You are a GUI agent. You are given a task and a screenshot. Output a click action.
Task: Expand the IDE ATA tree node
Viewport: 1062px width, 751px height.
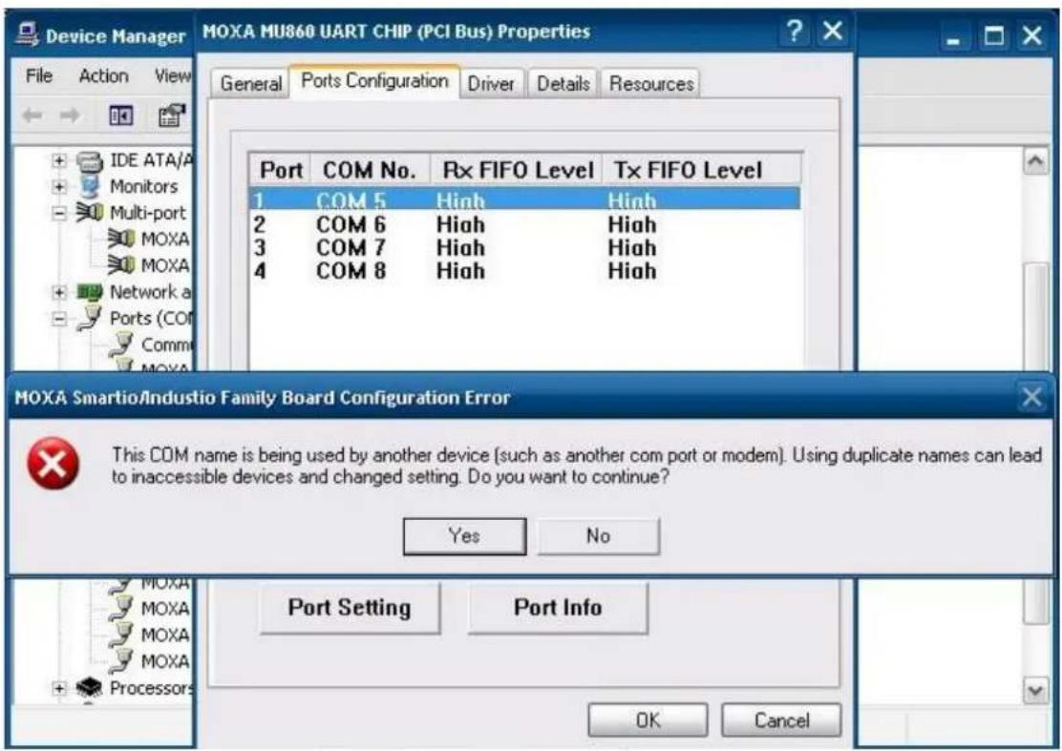coord(59,160)
